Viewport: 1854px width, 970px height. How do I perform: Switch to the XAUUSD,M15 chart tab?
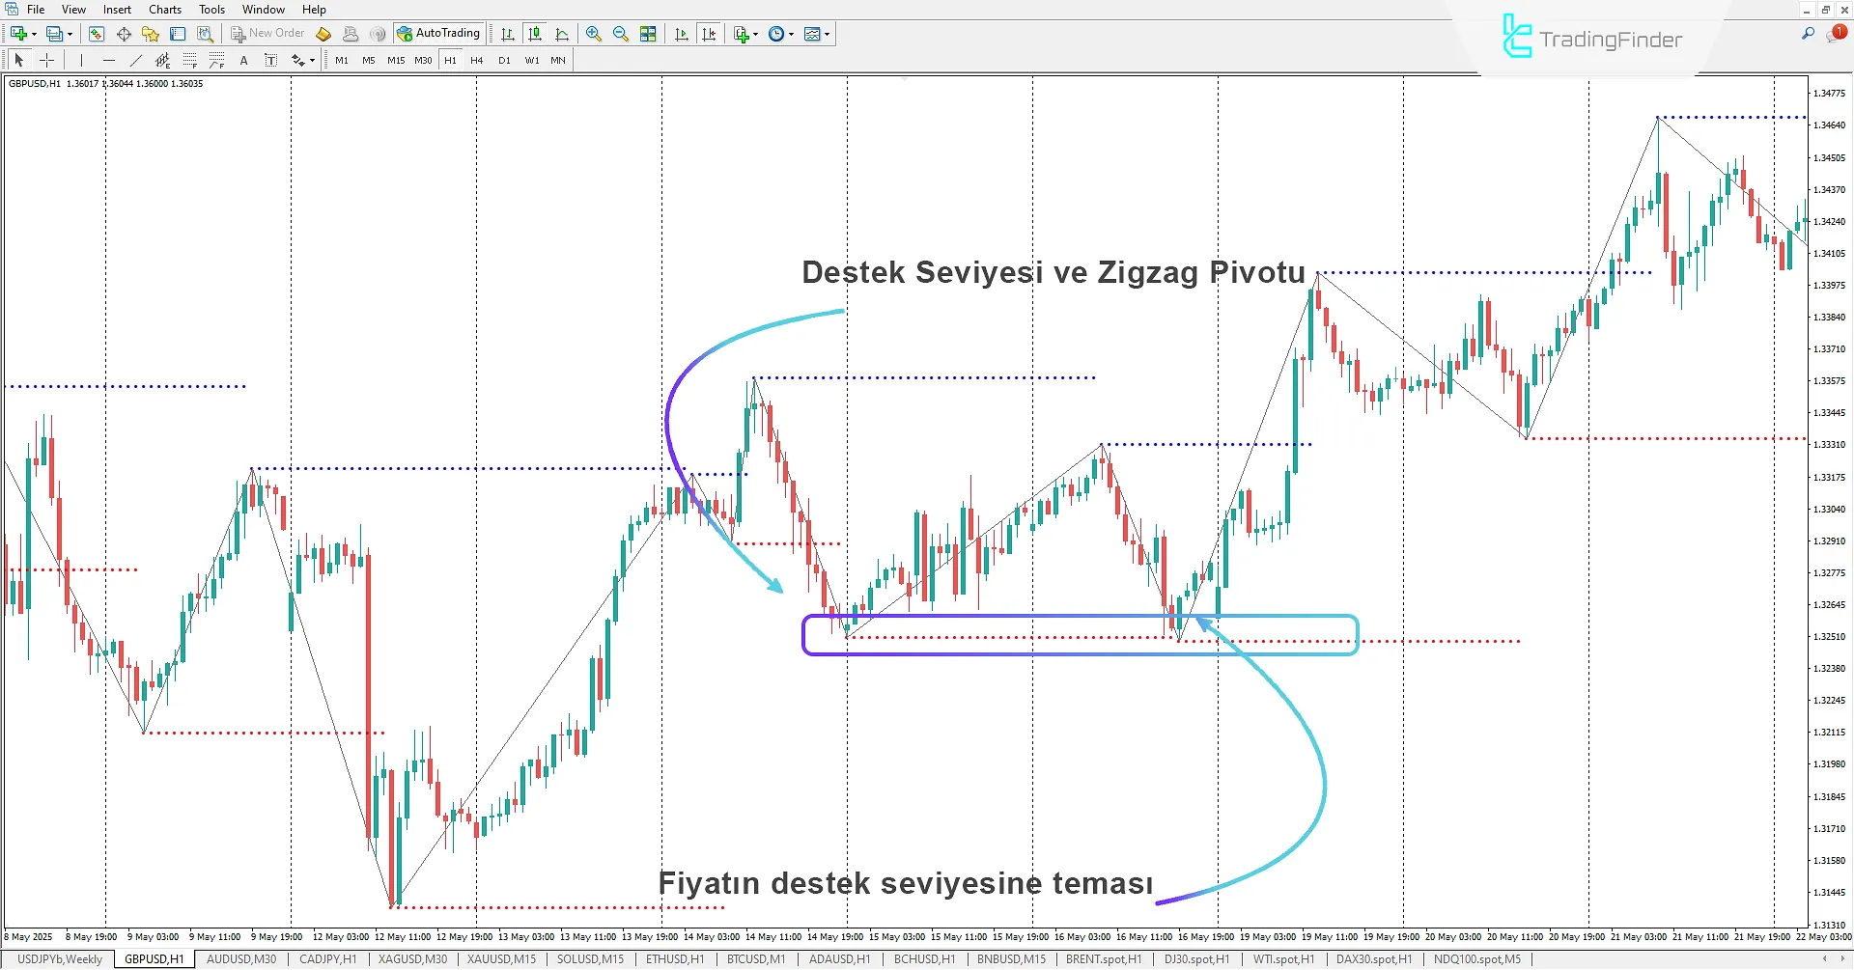501,958
